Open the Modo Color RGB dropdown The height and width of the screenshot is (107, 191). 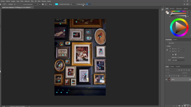[x=178, y=60]
